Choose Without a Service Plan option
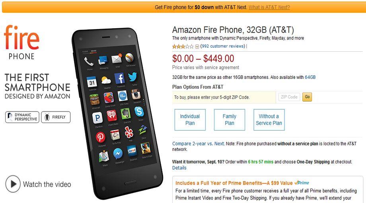This screenshot has width=366, height=203. pos(269,119)
